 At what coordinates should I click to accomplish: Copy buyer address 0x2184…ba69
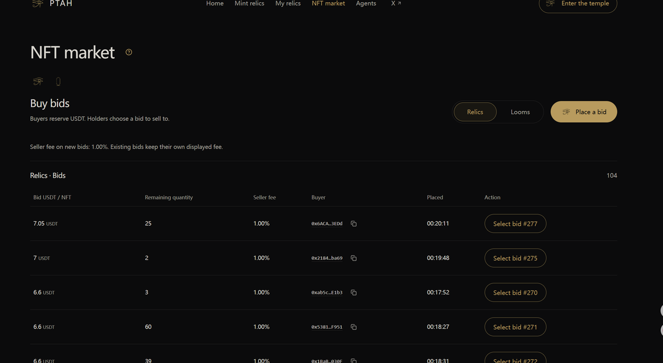pyautogui.click(x=354, y=258)
